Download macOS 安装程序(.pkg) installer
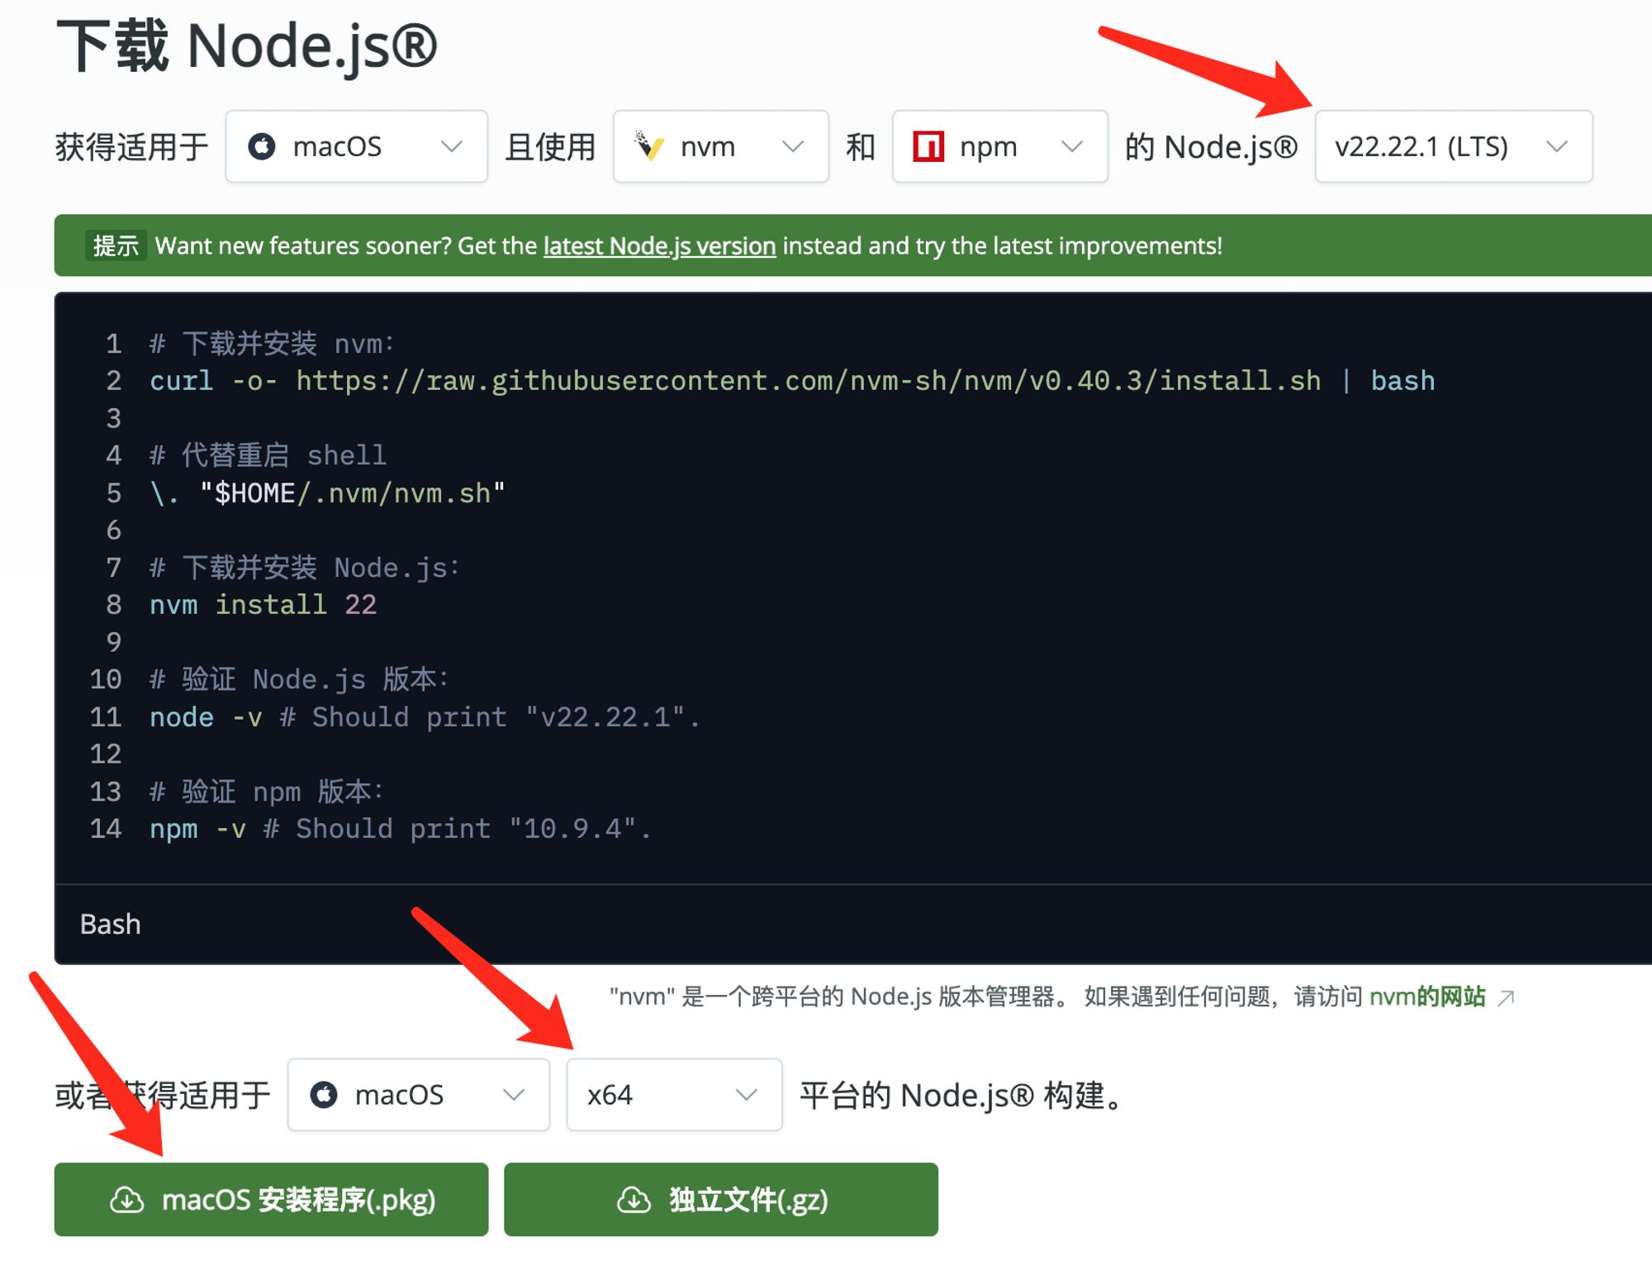Screen dimensions: 1652x1280 click(x=271, y=1200)
